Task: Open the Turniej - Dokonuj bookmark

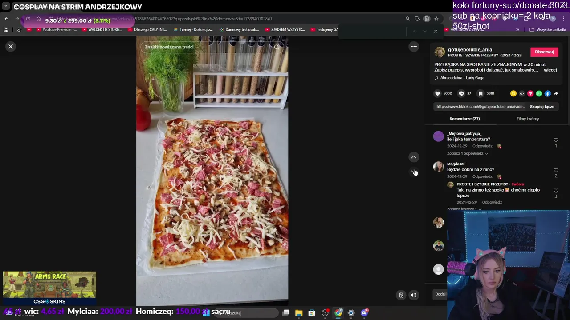Action: point(193,30)
